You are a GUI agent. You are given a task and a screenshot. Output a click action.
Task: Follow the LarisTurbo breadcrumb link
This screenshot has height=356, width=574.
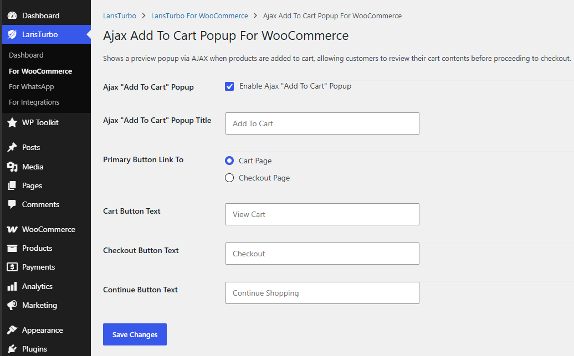[120, 16]
